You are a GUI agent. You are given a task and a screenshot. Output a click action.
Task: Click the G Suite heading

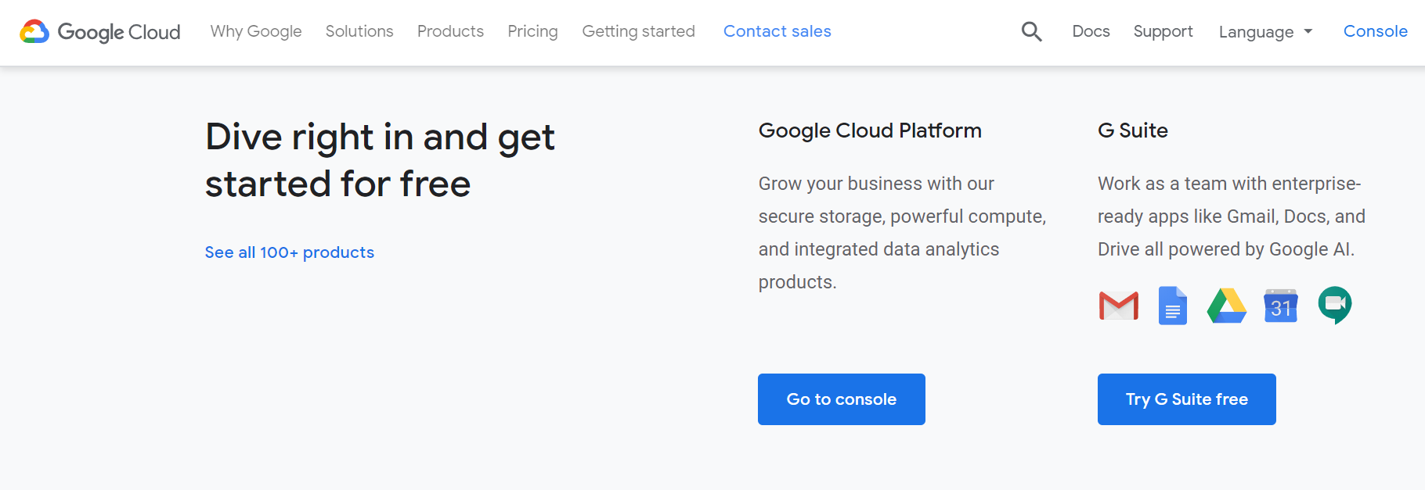point(1133,131)
